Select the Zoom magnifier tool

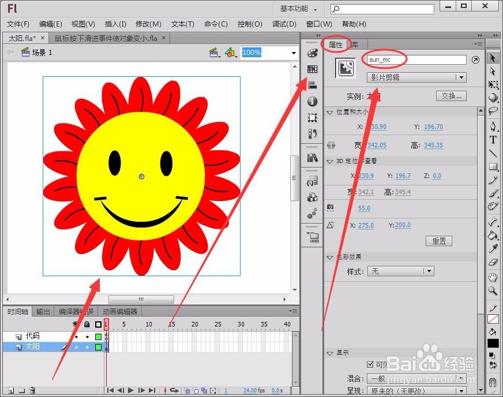[x=493, y=291]
